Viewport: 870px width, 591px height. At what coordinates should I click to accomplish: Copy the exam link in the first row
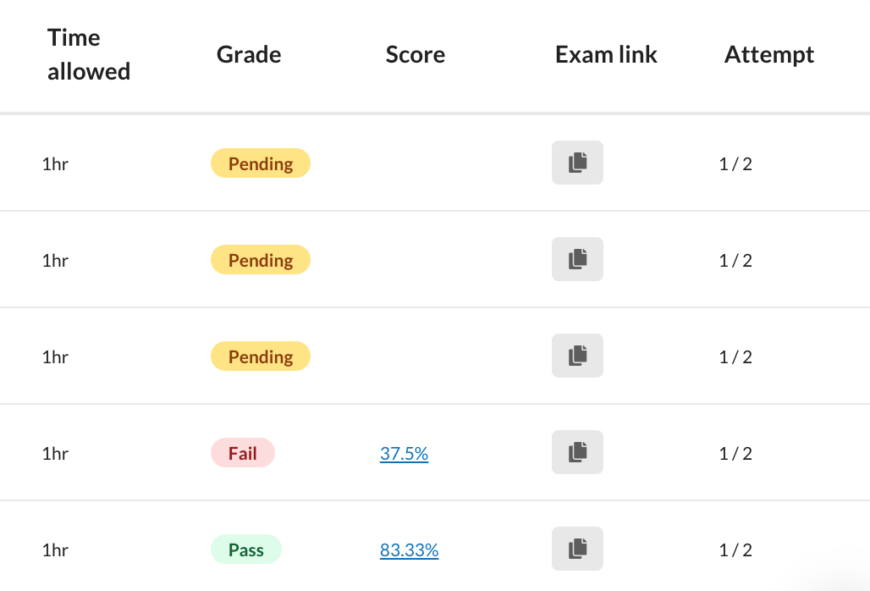coord(577,163)
